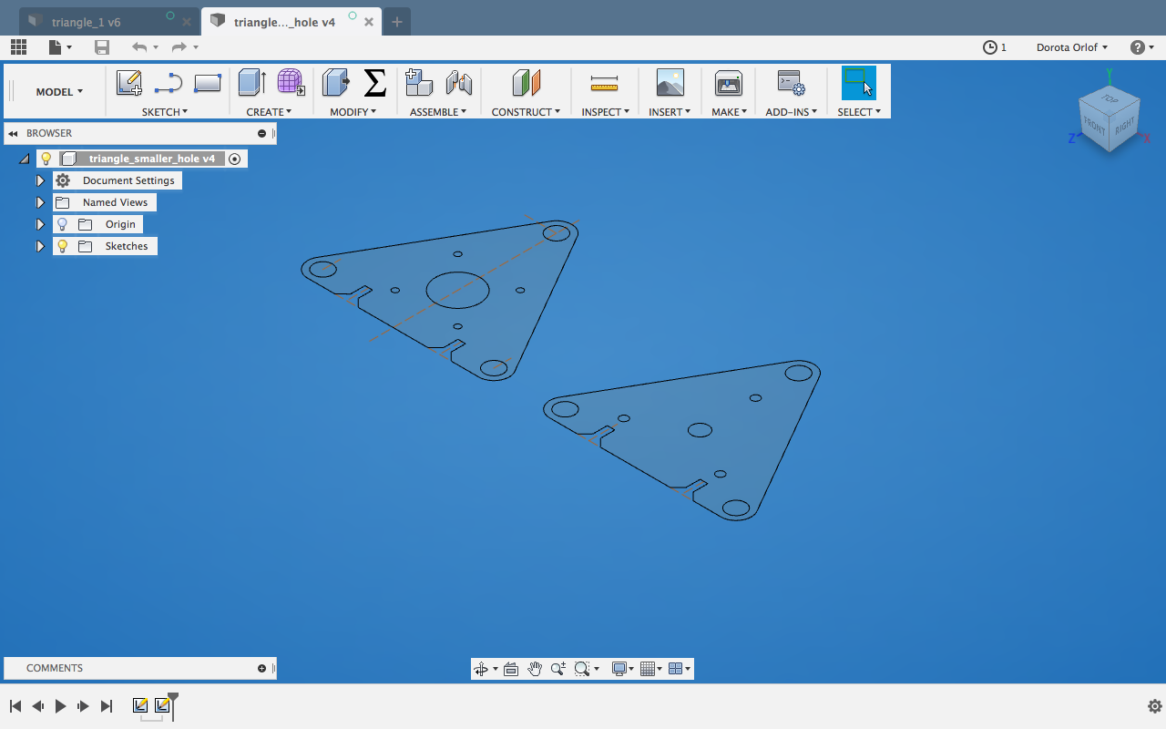The image size is (1166, 729).
Task: Open the SELECT dropdown menu
Action: coord(859,112)
